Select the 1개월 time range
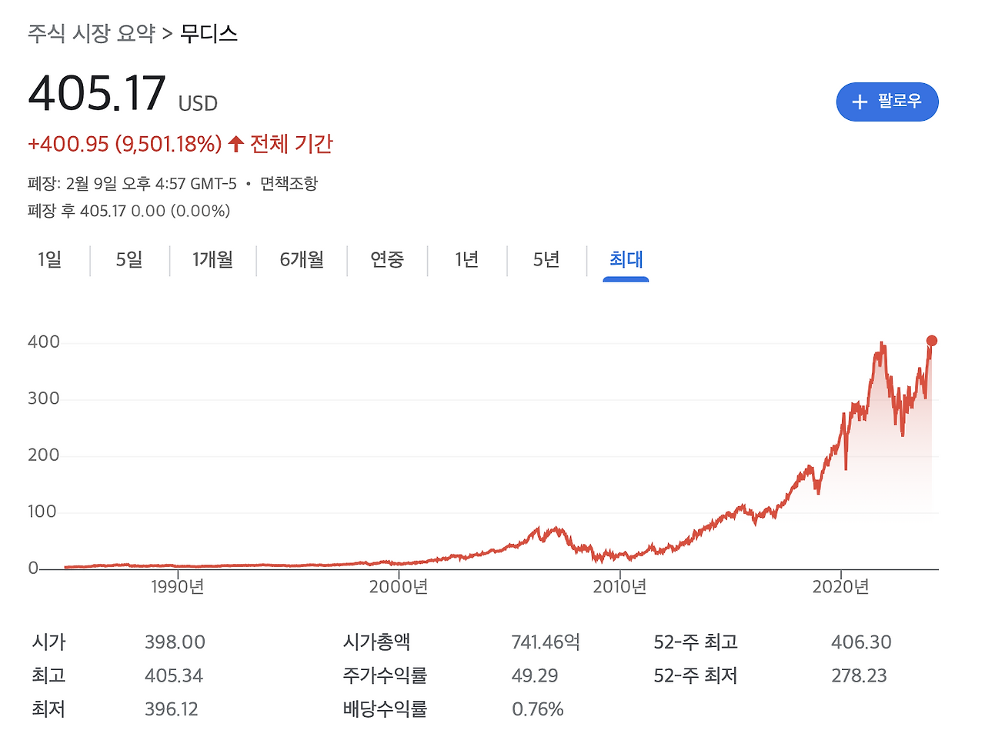Viewport: 985px width, 747px height. pos(211,261)
